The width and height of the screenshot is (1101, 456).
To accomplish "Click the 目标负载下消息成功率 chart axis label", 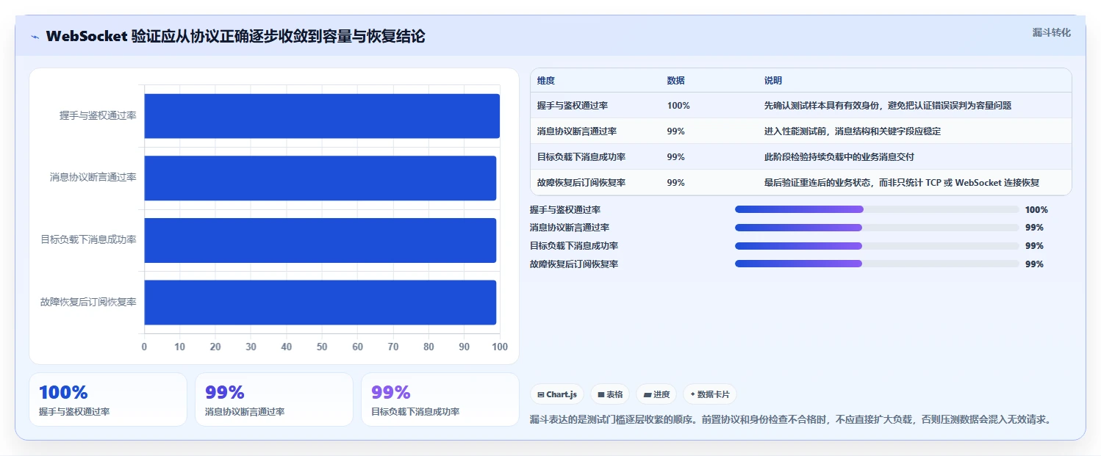I will (x=89, y=239).
